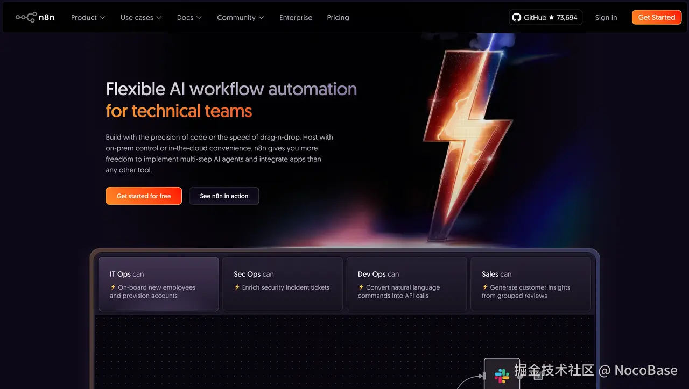689x389 pixels.
Task: Select the Sec Ops tab card
Action: tap(283, 284)
